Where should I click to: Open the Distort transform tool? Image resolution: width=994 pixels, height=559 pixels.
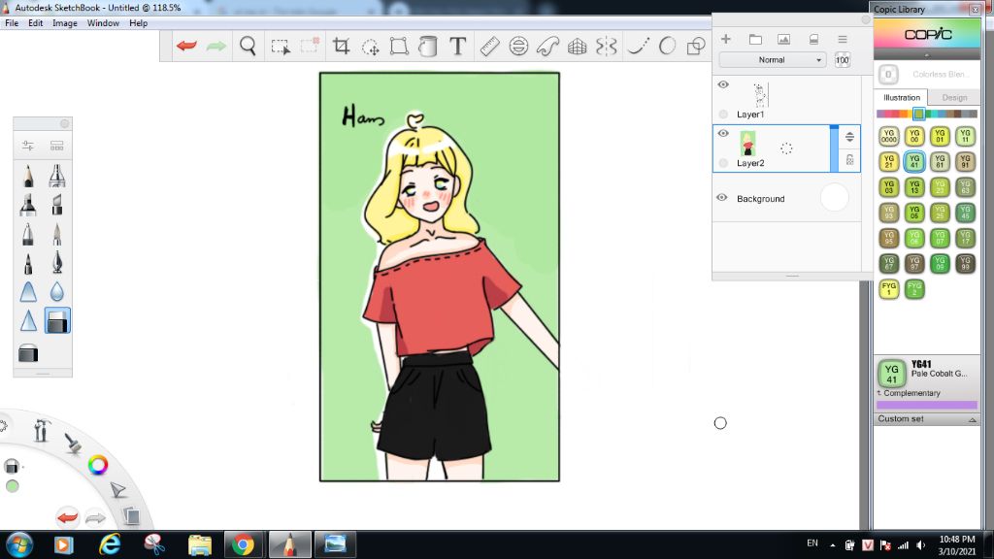click(x=399, y=47)
